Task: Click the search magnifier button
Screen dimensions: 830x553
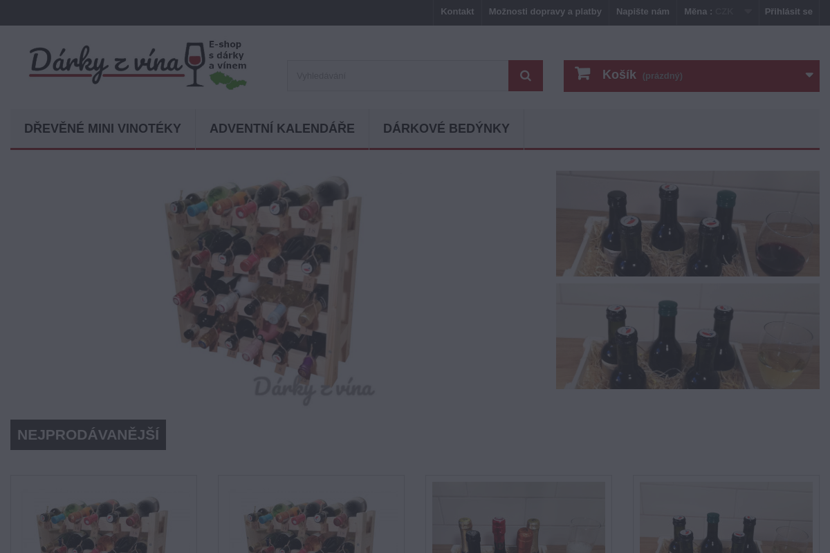Action: [526, 76]
